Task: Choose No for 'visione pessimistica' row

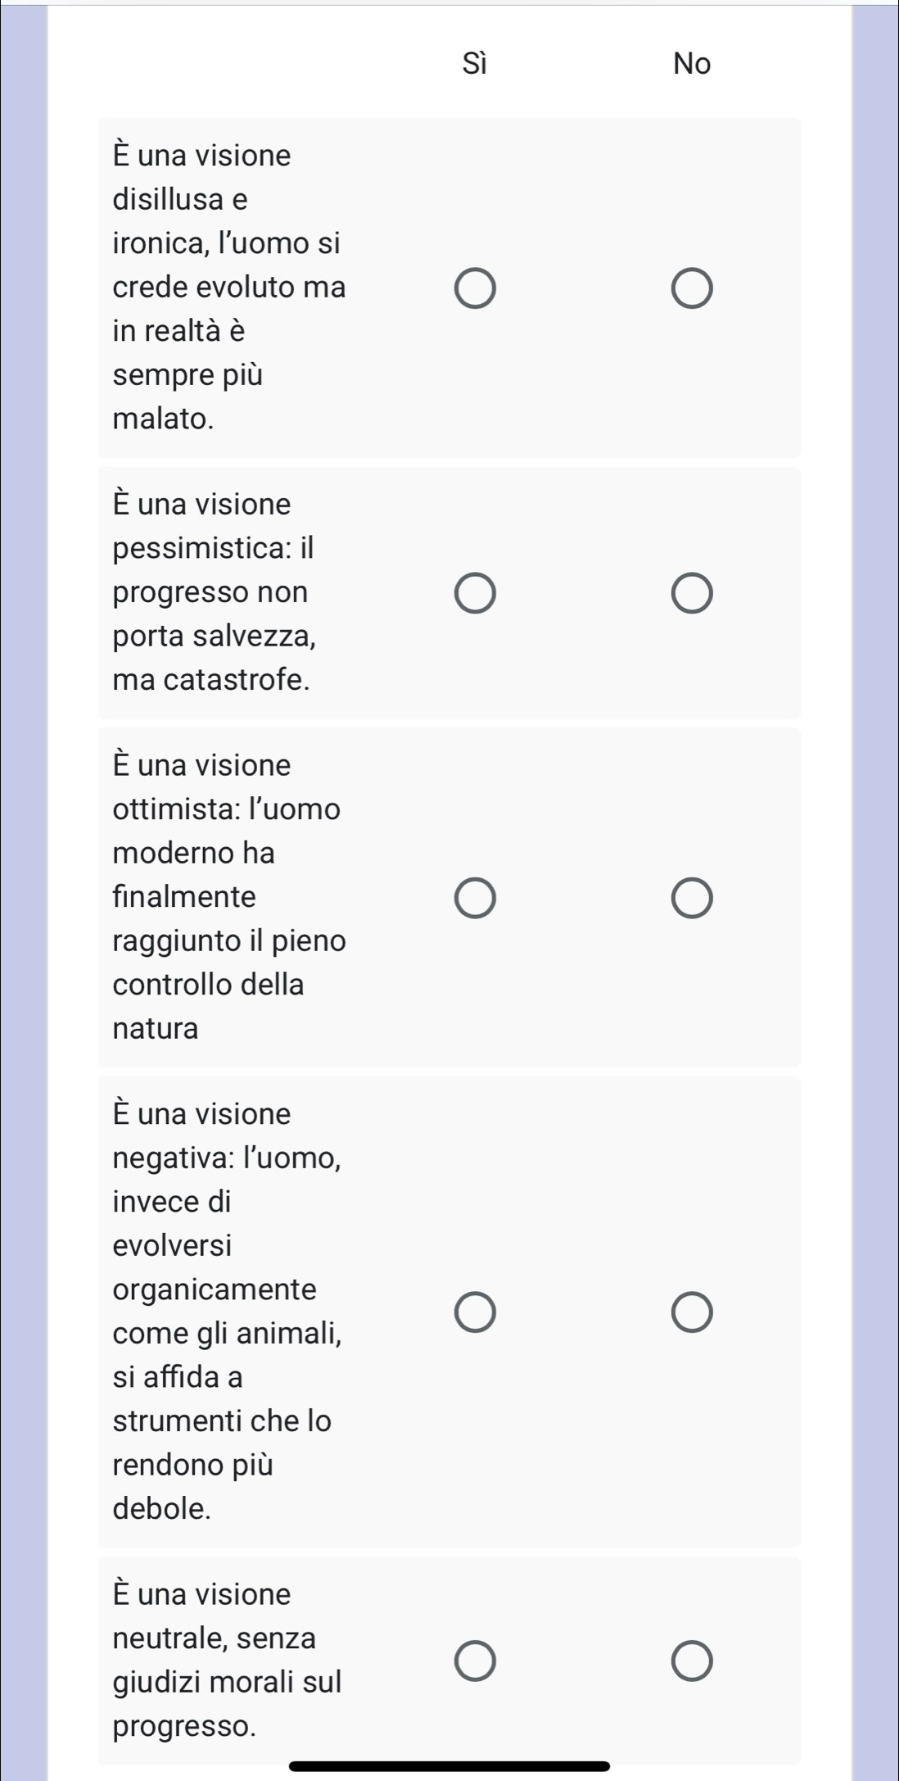Action: tap(692, 593)
